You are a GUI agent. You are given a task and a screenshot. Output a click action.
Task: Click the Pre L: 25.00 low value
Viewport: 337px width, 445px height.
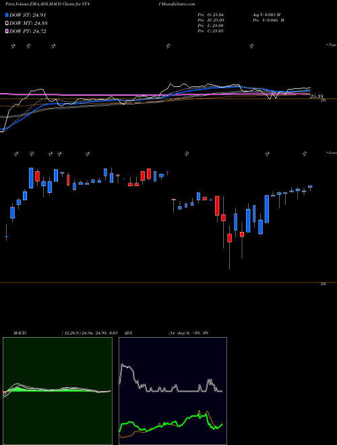(210, 26)
